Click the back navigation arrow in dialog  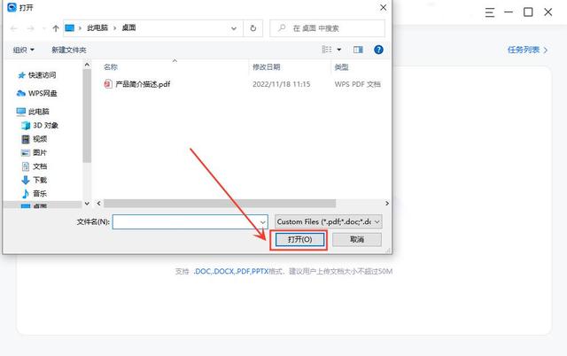point(14,28)
